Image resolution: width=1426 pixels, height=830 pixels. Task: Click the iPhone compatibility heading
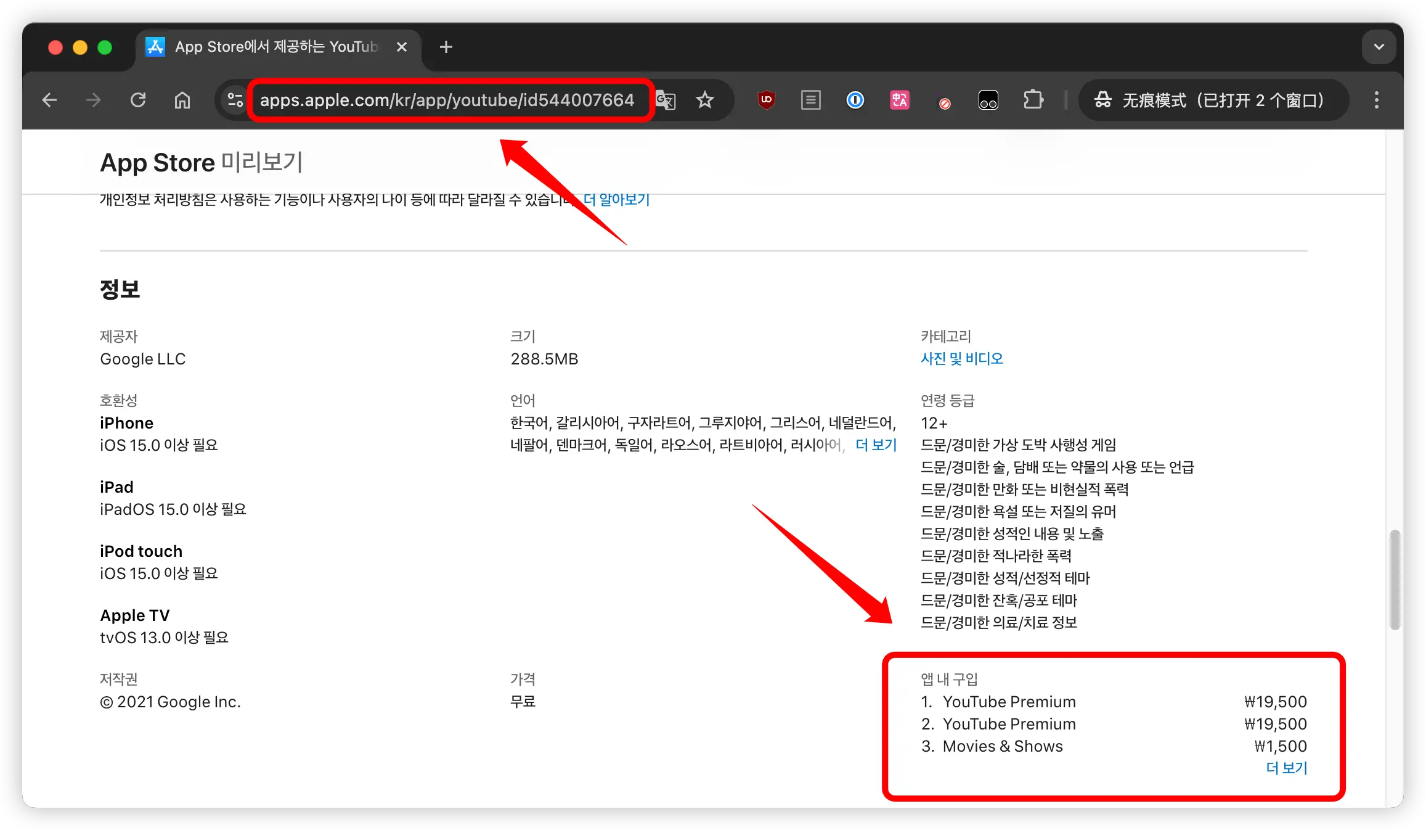(126, 423)
